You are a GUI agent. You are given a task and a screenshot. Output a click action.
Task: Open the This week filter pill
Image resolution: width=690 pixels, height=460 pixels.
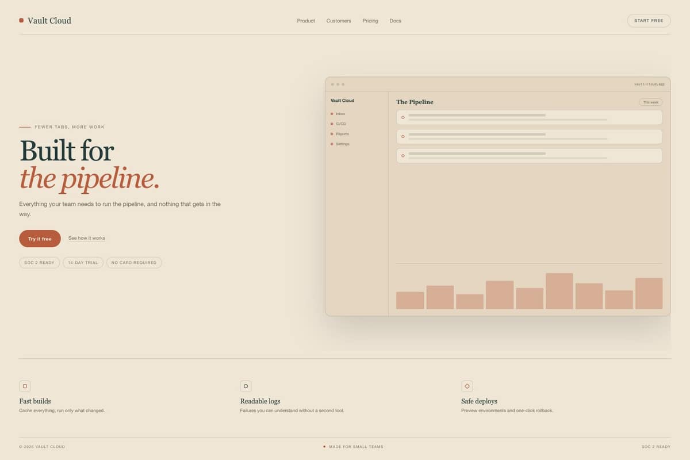(x=651, y=102)
